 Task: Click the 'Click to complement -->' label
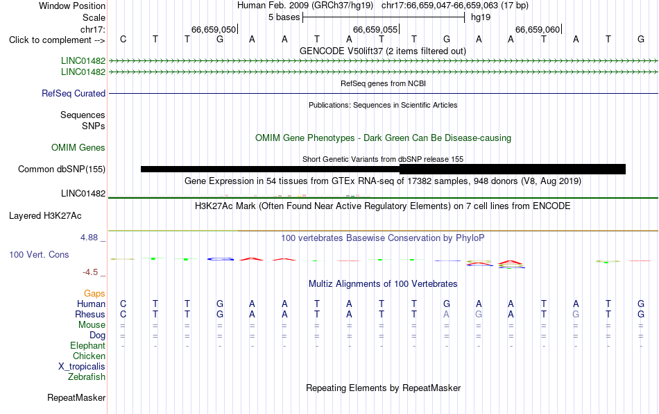[57, 40]
